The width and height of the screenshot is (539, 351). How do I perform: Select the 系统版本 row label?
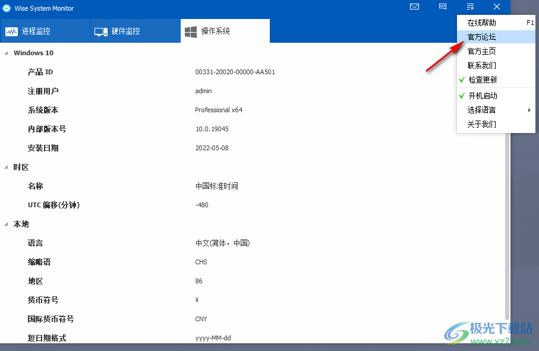click(43, 110)
